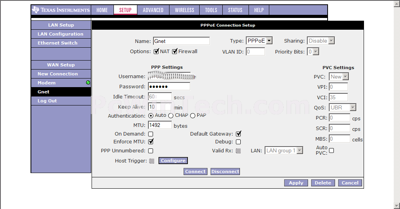Open Ethernet Switch settings

[x=61, y=43]
